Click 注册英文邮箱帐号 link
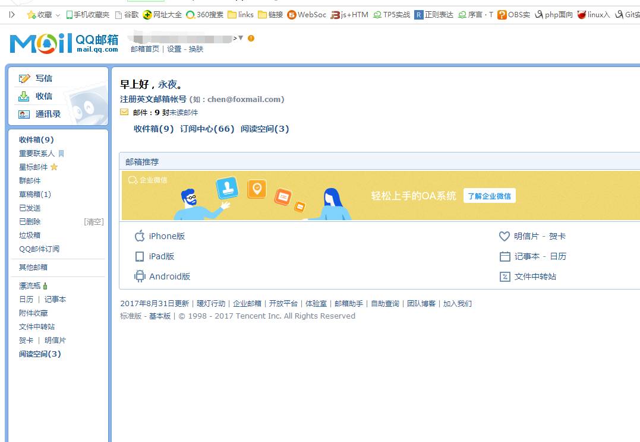This screenshot has width=640, height=442. point(153,99)
